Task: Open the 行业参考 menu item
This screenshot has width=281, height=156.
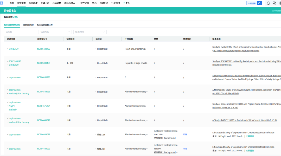Action: (x=116, y=3)
